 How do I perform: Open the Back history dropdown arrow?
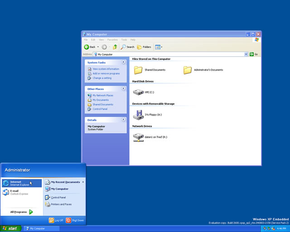coord(98,47)
